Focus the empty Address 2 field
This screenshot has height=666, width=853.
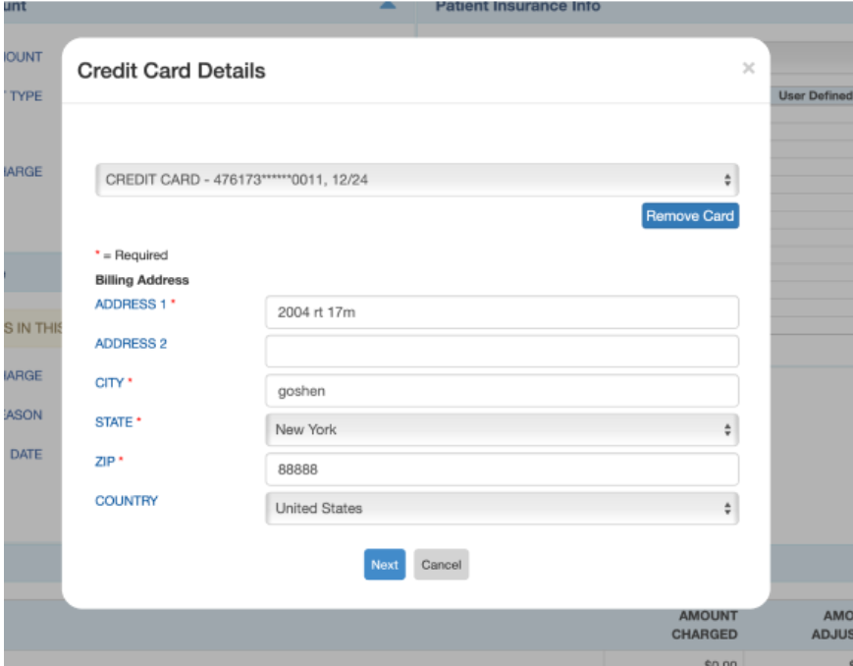pyautogui.click(x=501, y=351)
